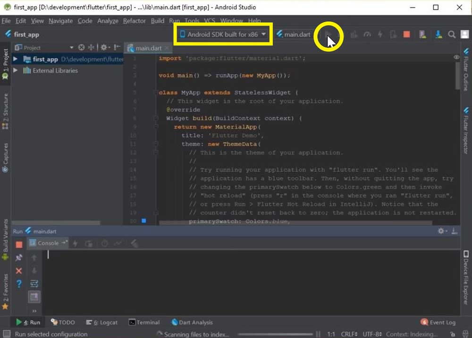
Task: Click the indexing progress bar in status bar
Action: point(275,334)
